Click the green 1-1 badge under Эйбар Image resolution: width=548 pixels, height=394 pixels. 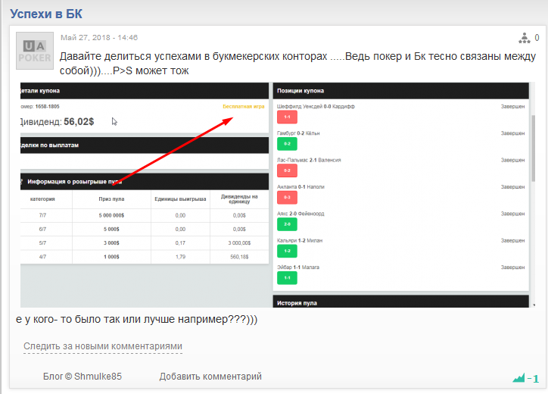pos(287,278)
